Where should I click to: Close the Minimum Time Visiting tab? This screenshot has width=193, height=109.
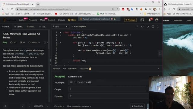33,4
